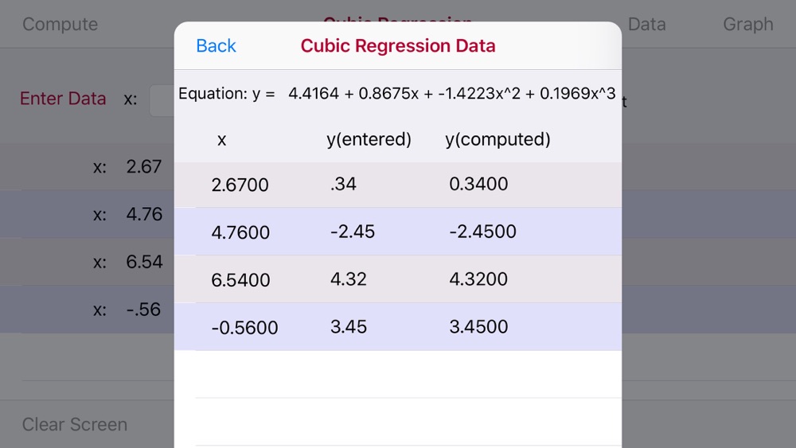Select table row with x 4.7600

(398, 232)
